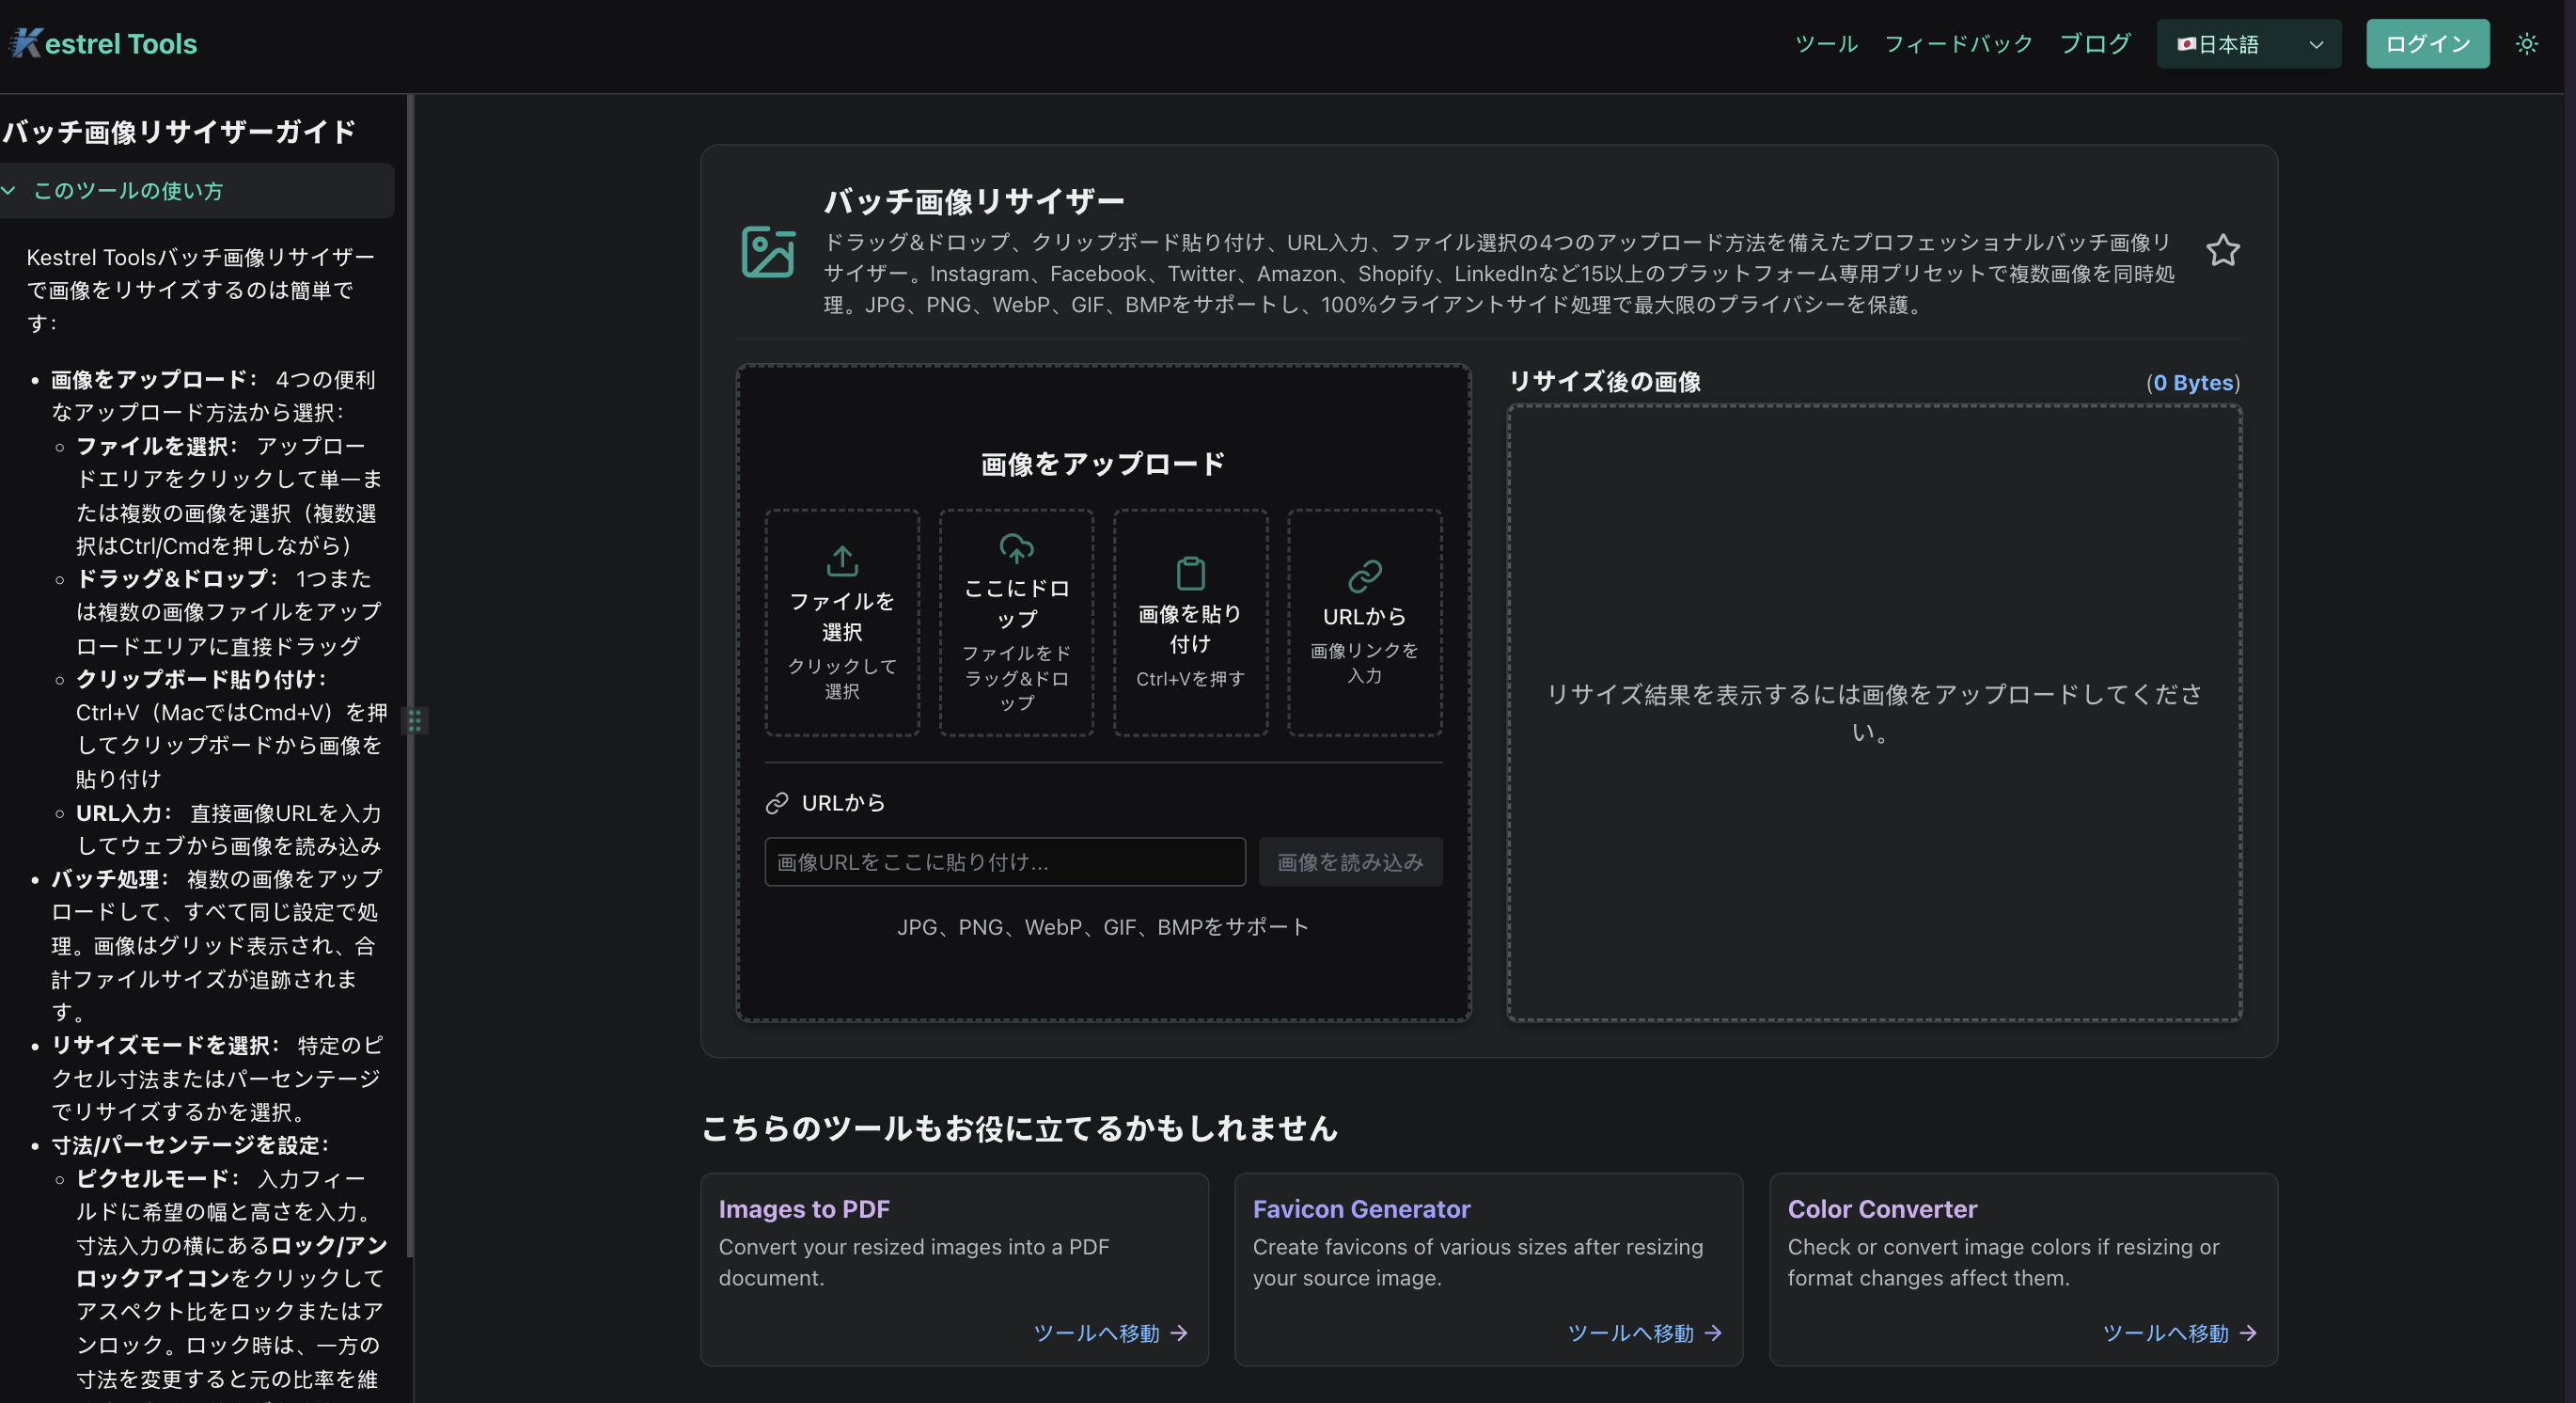Click the upload arrow icon for ファイルを選択
This screenshot has width=2576, height=1403.
pos(842,561)
